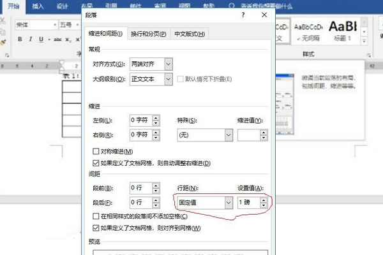Viewport: 383px width, 255px height.
Task: Close the 段落 dialog
Action: tap(264, 15)
